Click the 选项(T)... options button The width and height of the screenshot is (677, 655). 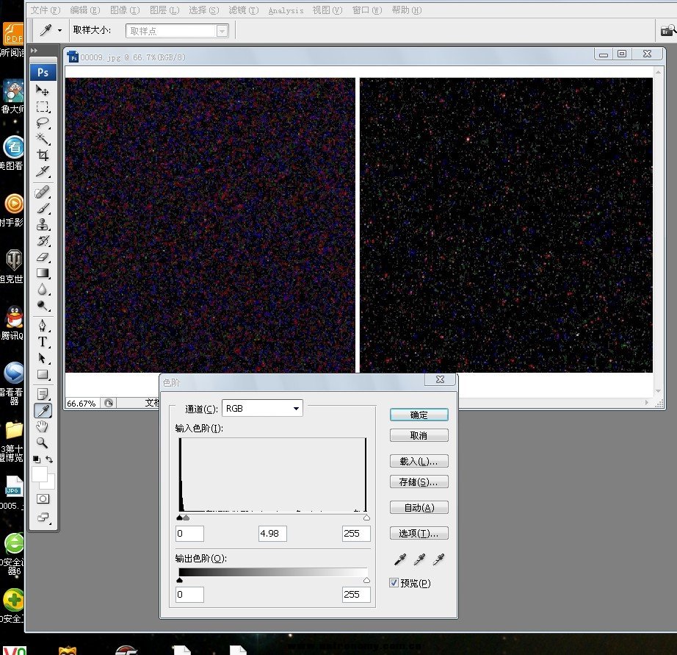[419, 533]
